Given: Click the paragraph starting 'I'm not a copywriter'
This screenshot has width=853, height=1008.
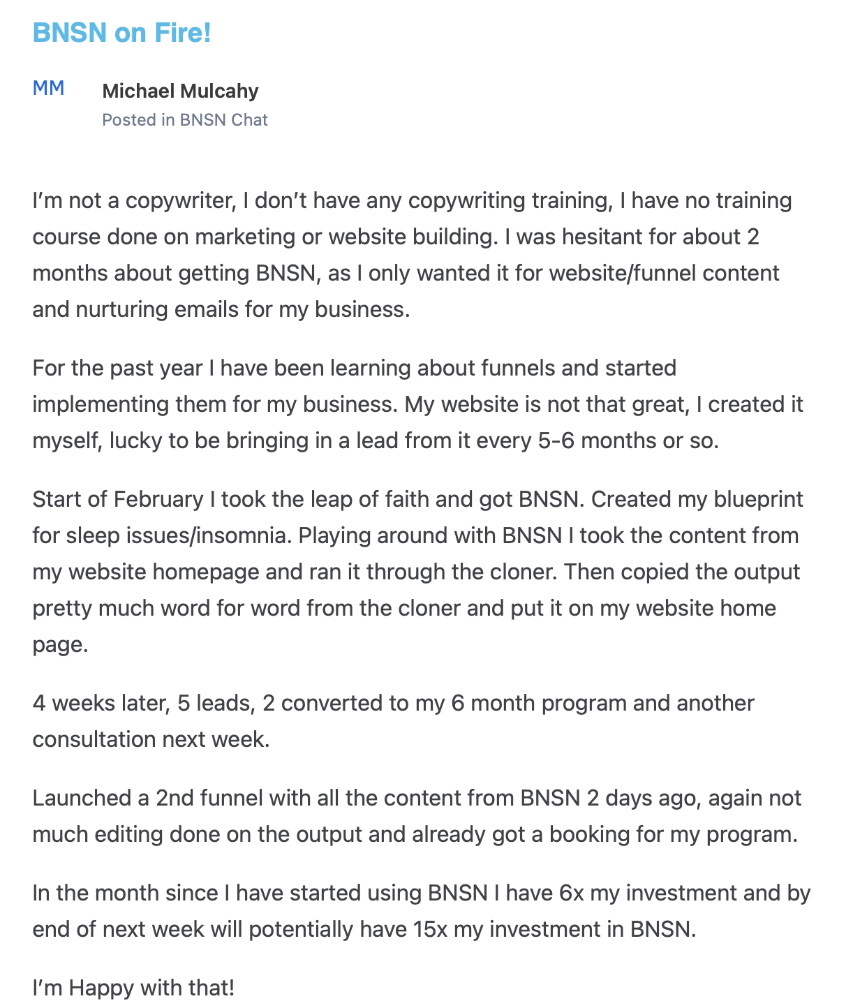Looking at the screenshot, I should click(x=412, y=255).
